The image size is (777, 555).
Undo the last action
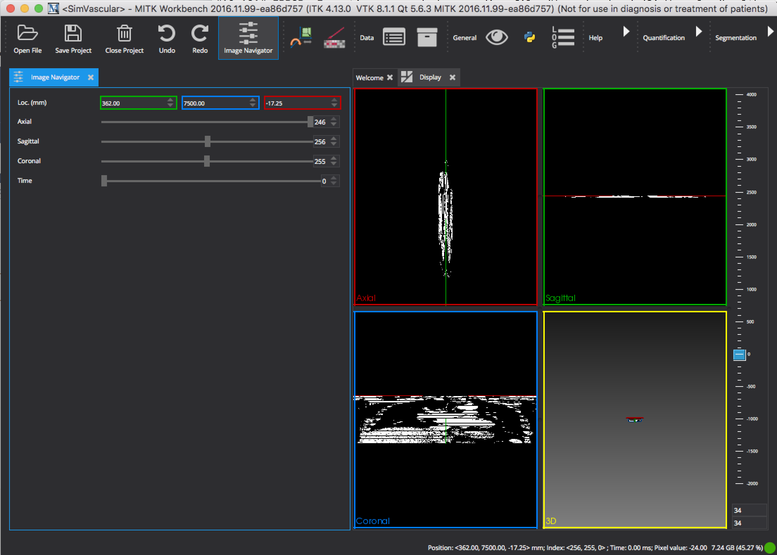tap(167, 37)
